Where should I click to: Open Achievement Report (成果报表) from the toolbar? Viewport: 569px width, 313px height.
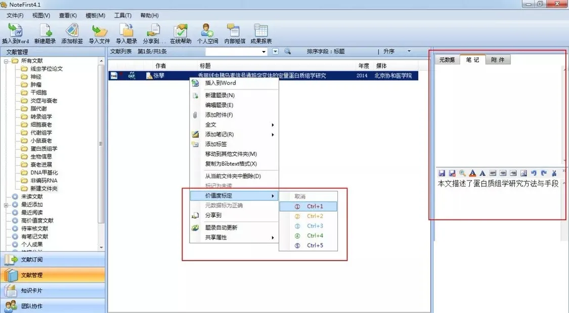[261, 34]
